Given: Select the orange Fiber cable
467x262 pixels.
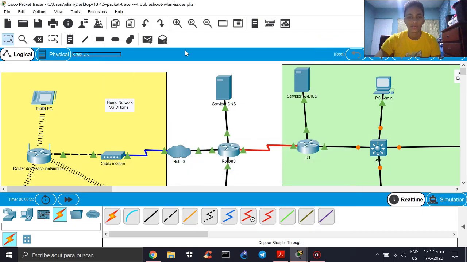Looking at the screenshot, I should click(190, 216).
